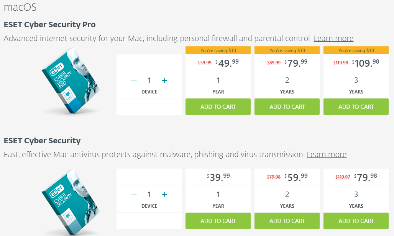This screenshot has height=236, width=394.
Task: Add Cyber Security Pro 3 years to cart
Action: pos(356,107)
